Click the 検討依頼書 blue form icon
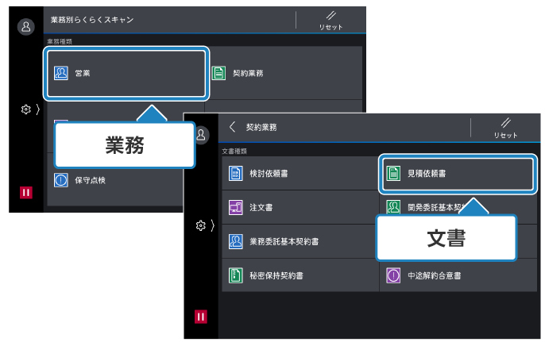This screenshot has height=342, width=545. [236, 173]
